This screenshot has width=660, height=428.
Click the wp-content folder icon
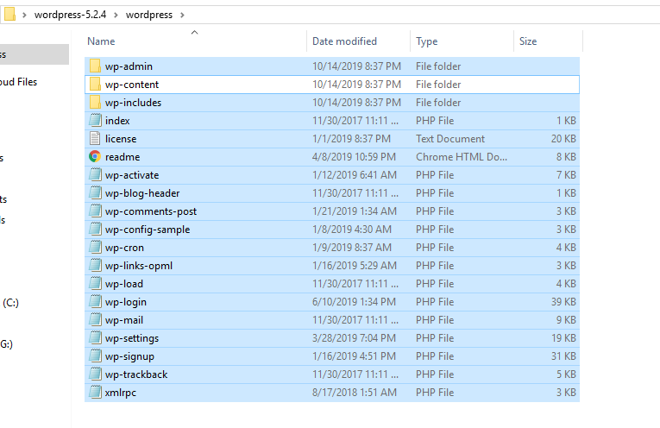95,85
